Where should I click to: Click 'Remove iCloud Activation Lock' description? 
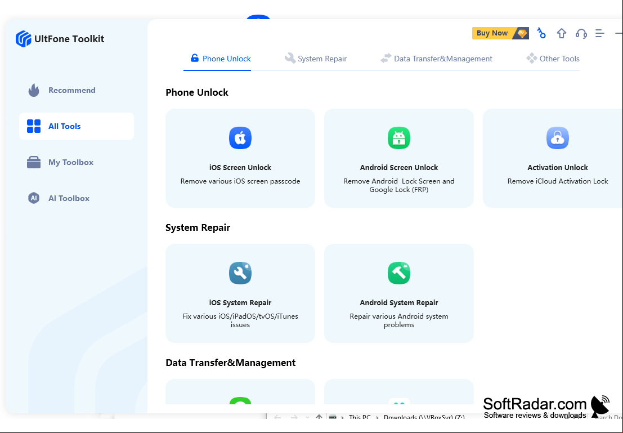558,181
